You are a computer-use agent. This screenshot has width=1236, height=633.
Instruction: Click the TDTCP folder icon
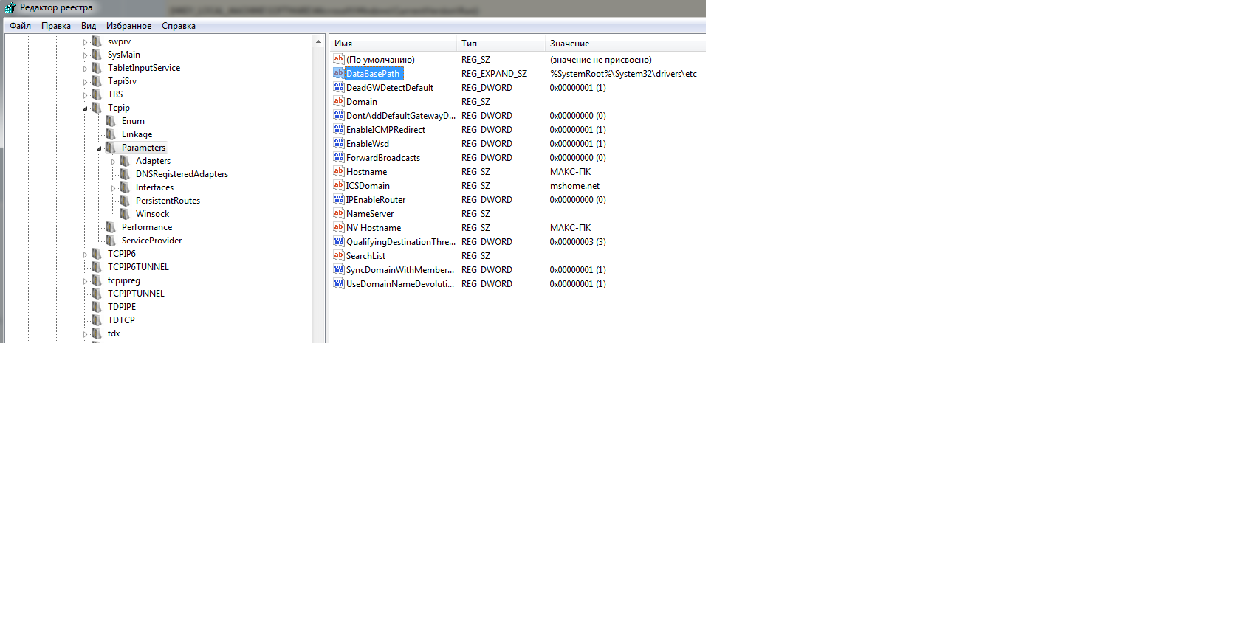(x=97, y=320)
